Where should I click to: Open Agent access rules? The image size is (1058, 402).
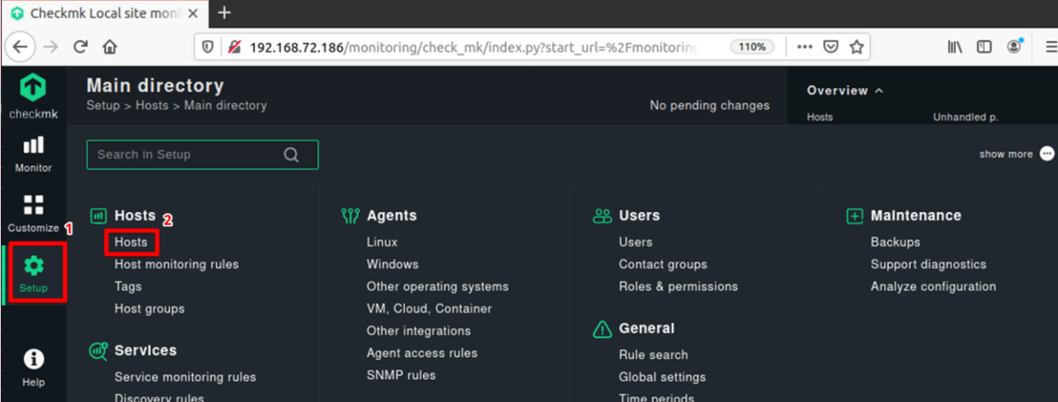coord(422,353)
